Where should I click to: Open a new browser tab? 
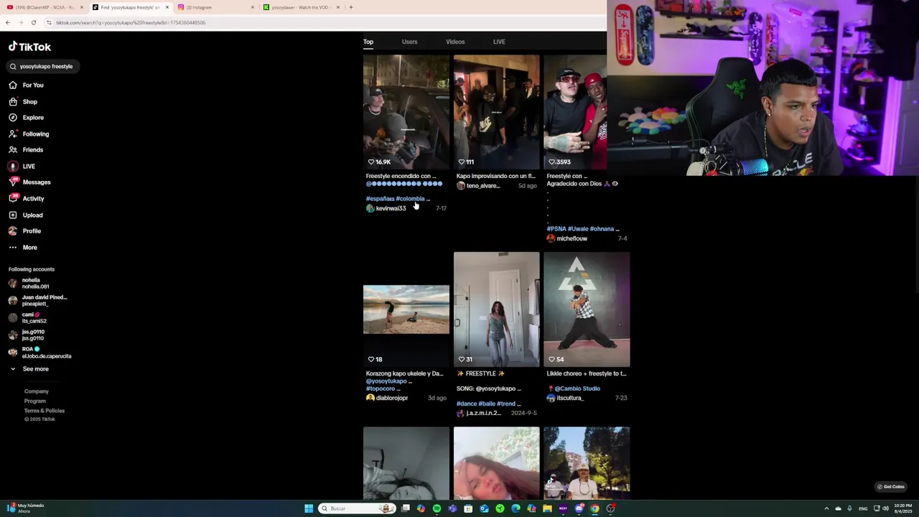point(351,7)
